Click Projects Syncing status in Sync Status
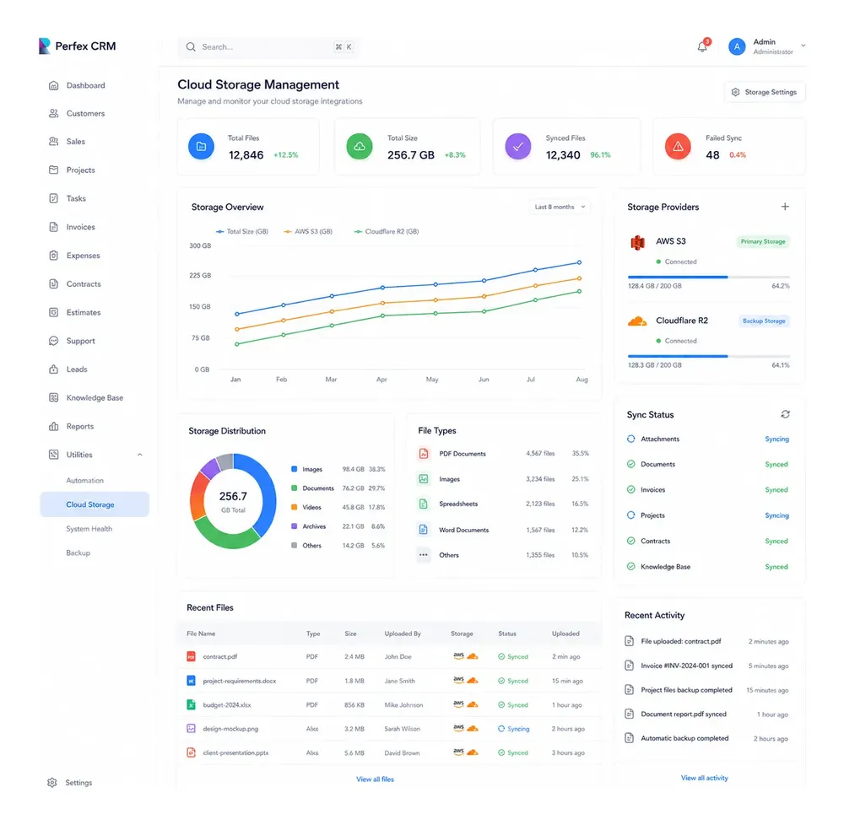This screenshot has height=825, width=844. coord(776,515)
